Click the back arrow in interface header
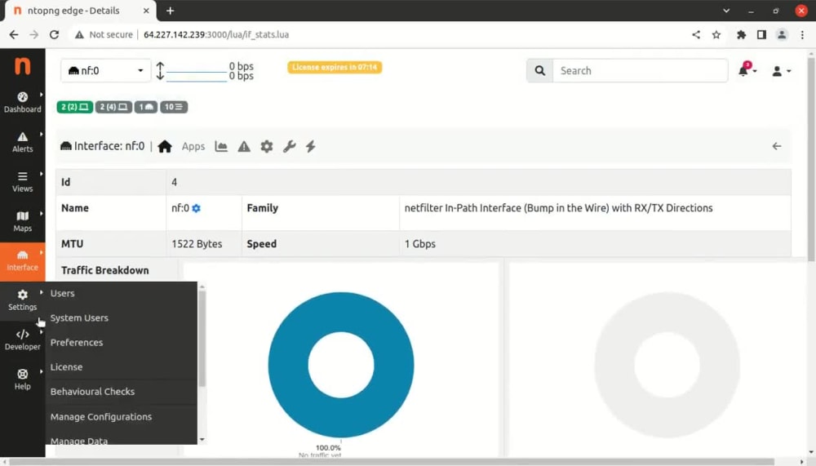 click(777, 146)
